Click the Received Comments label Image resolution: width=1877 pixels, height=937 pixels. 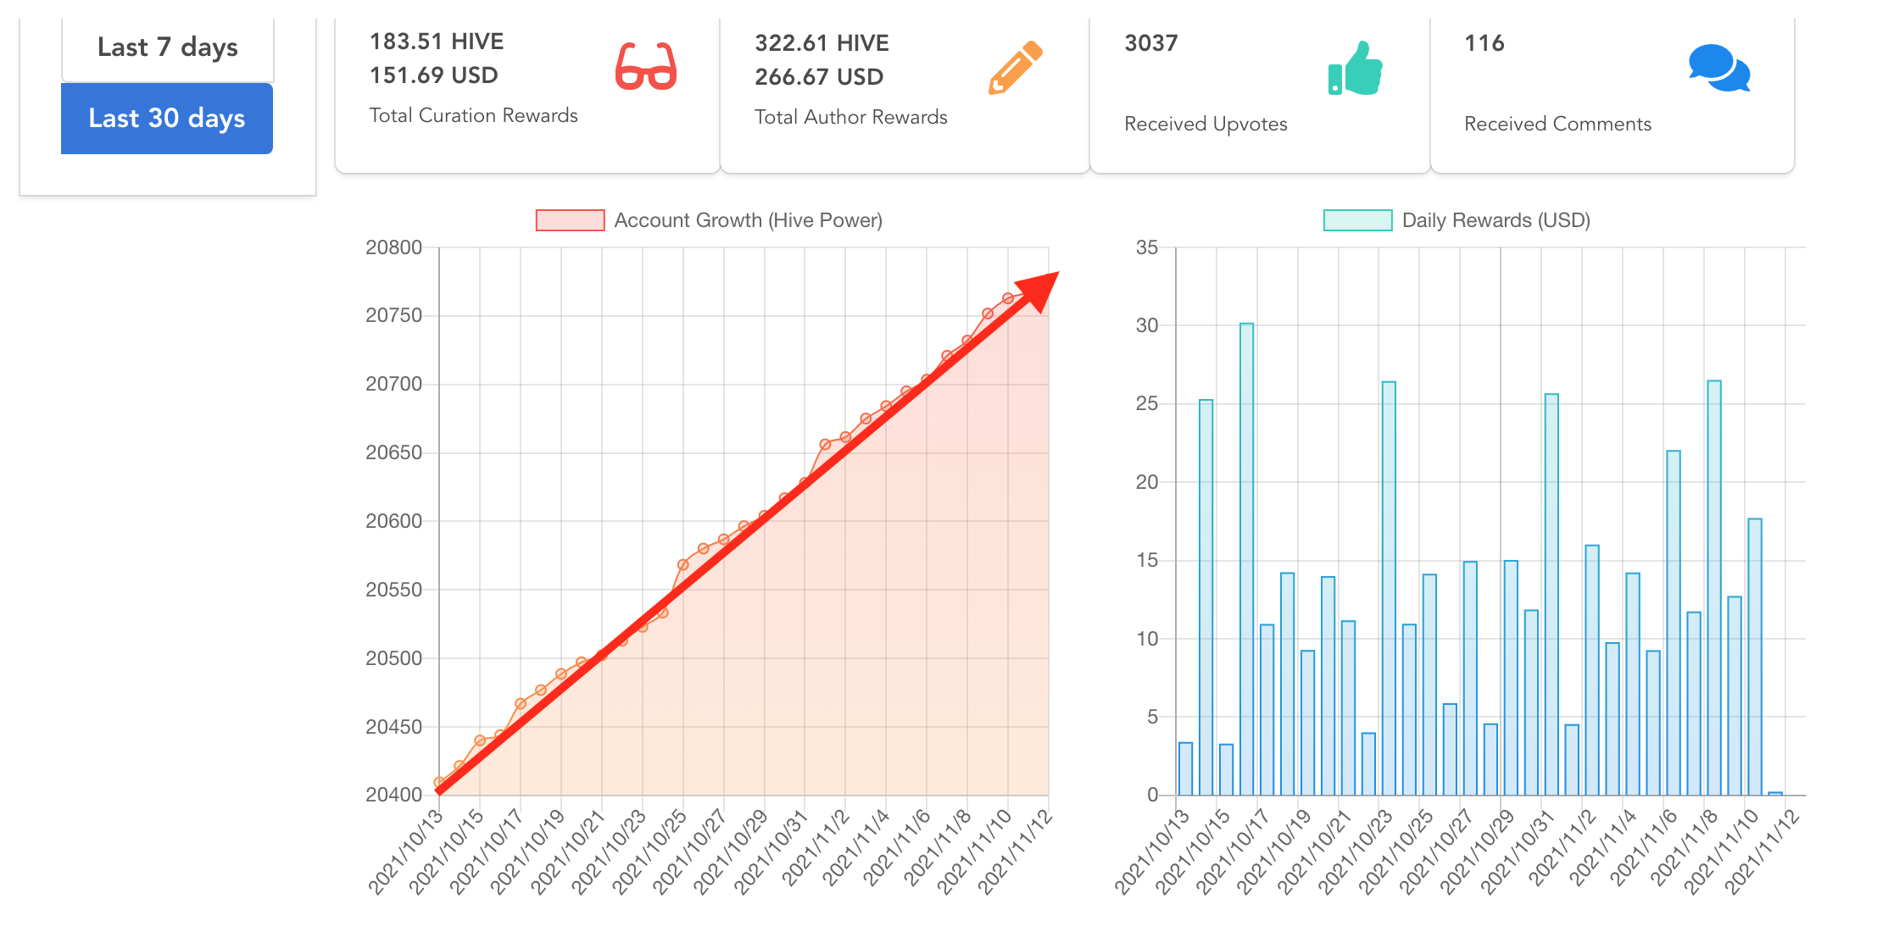1557,124
